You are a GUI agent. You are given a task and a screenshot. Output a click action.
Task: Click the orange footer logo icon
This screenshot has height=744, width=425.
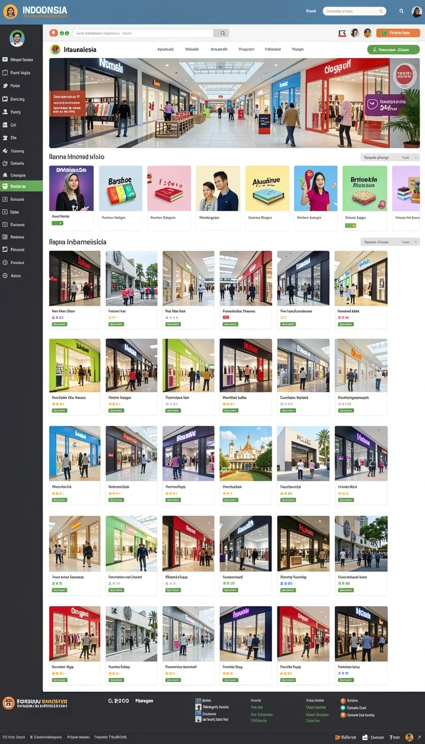[x=8, y=703]
